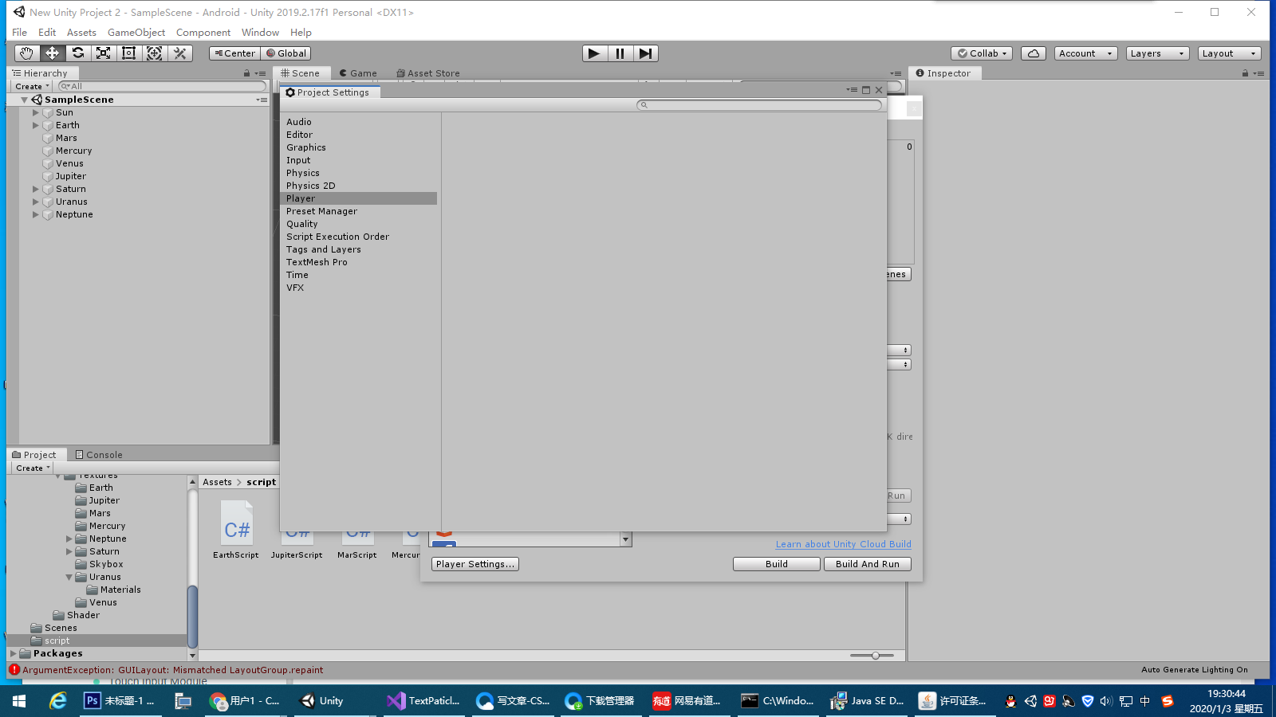Maximize the Project Settings window
The height and width of the screenshot is (717, 1276).
pos(866,90)
